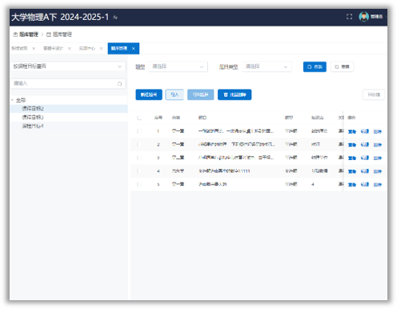
Task: Click 删除 link in row 4
Action: pyautogui.click(x=378, y=171)
